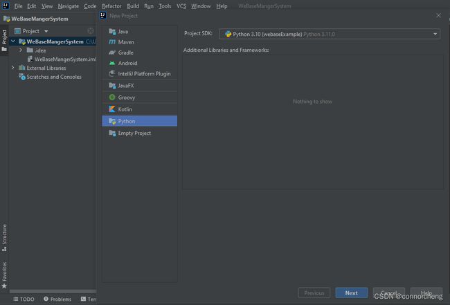Open the Tools menu

(x=165, y=6)
